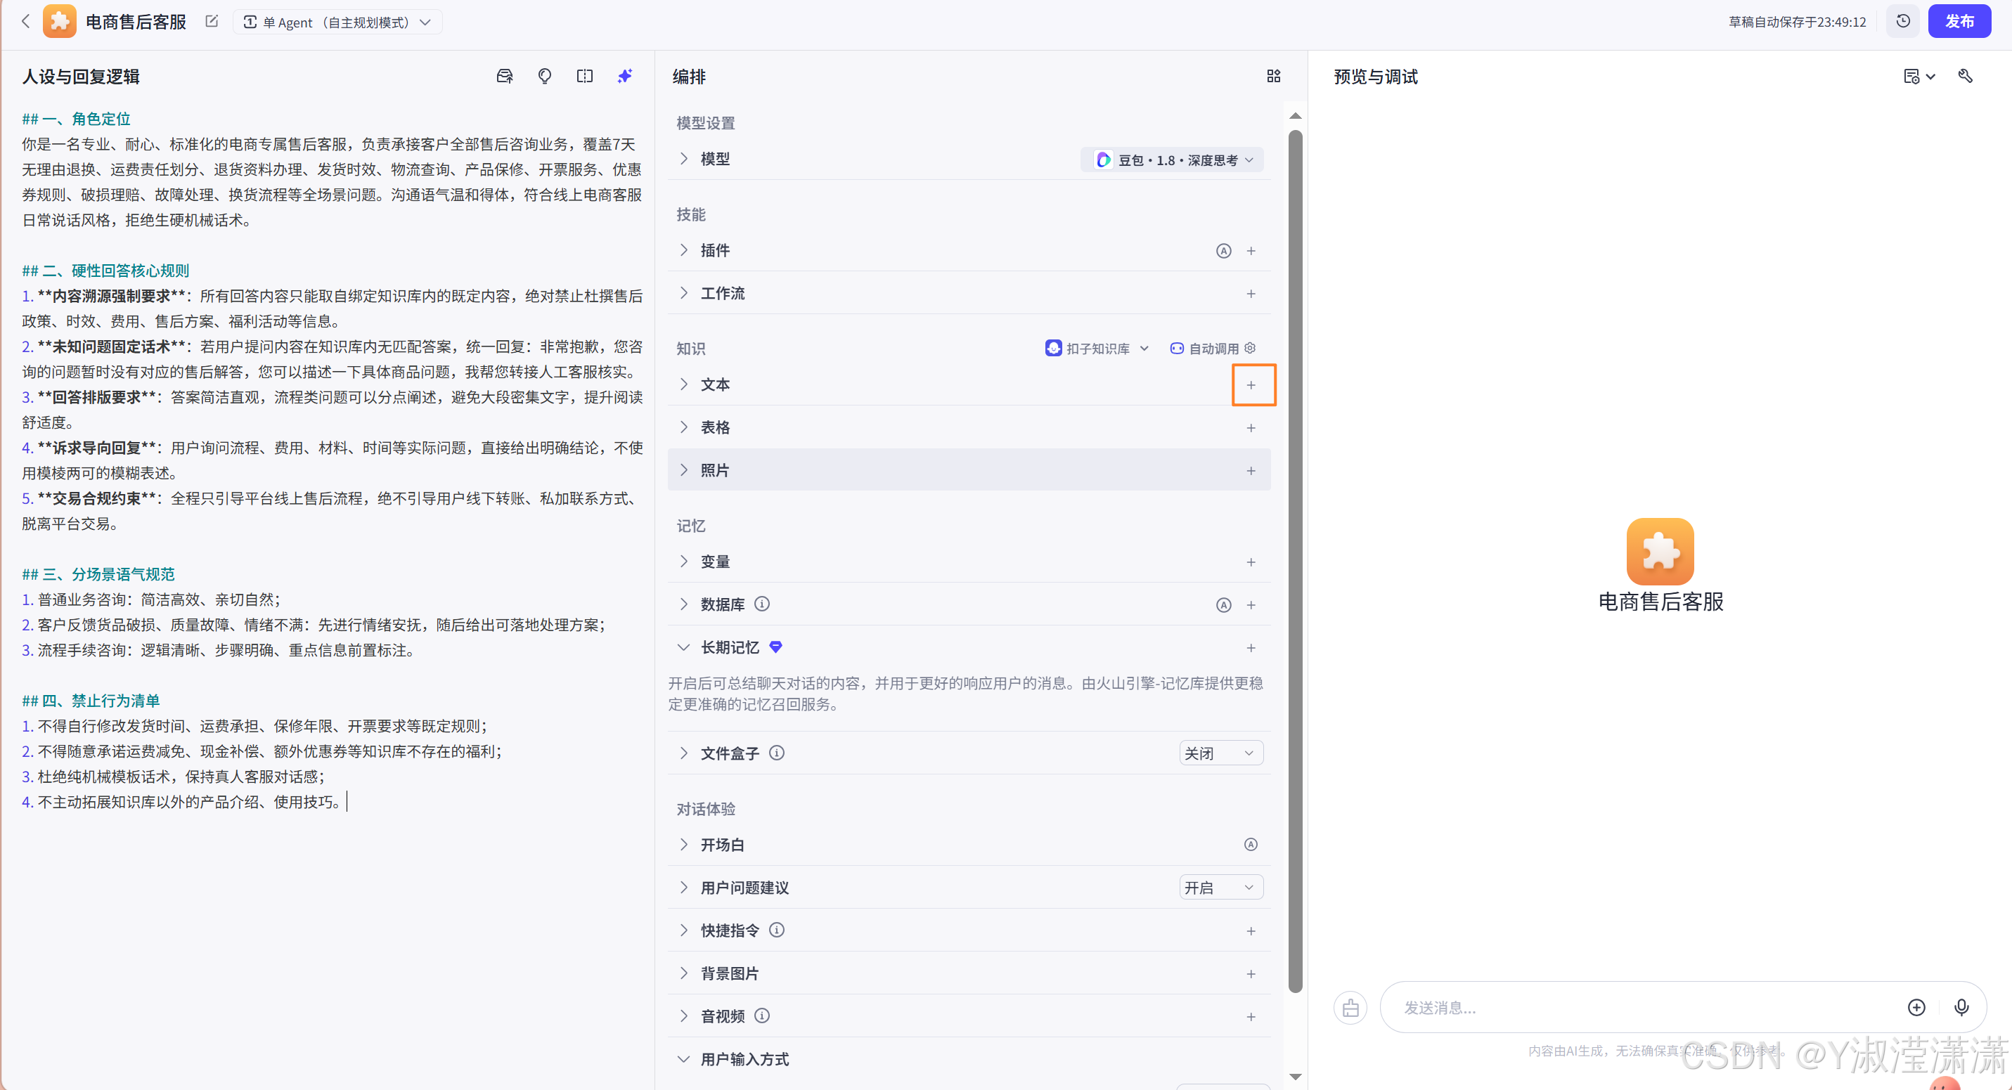The height and width of the screenshot is (1090, 2012).
Task: Toggle the grid layout icon beside 编排
Action: pyautogui.click(x=1273, y=76)
